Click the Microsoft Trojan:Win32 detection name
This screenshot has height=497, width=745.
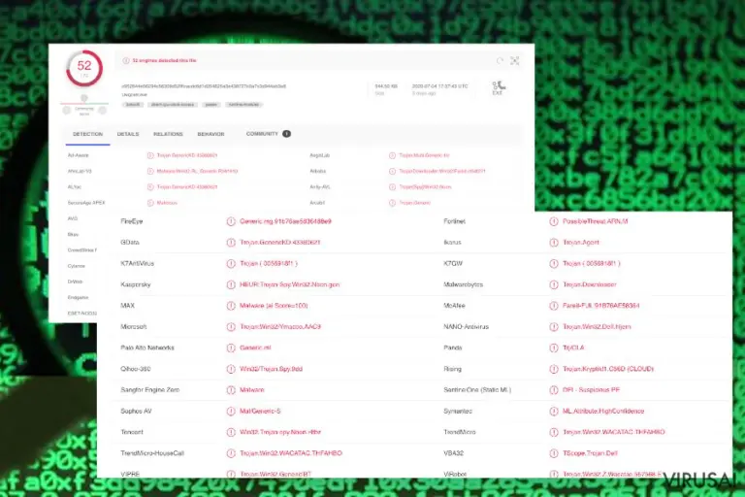click(280, 327)
